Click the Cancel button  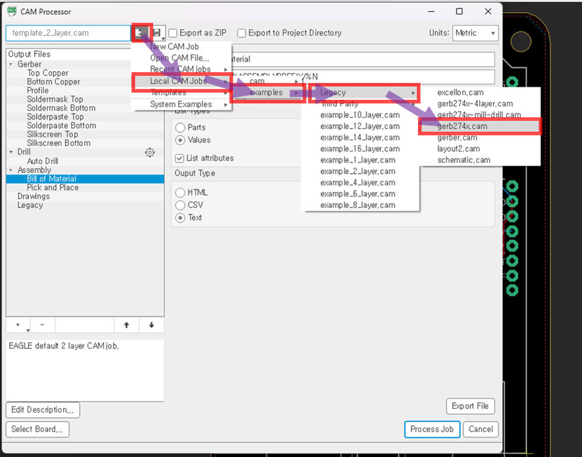coord(481,429)
